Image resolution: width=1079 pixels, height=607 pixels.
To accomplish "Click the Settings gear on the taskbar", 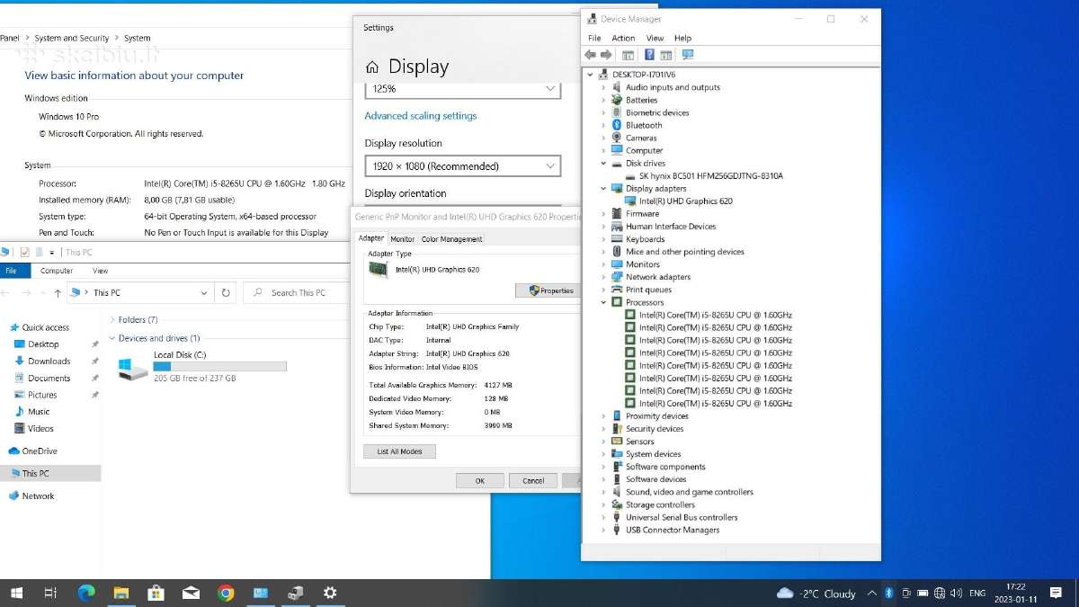I will (x=330, y=593).
